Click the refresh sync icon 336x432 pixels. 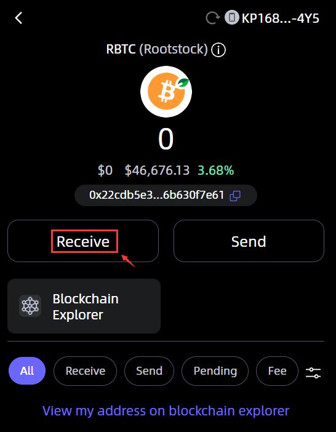[x=213, y=18]
